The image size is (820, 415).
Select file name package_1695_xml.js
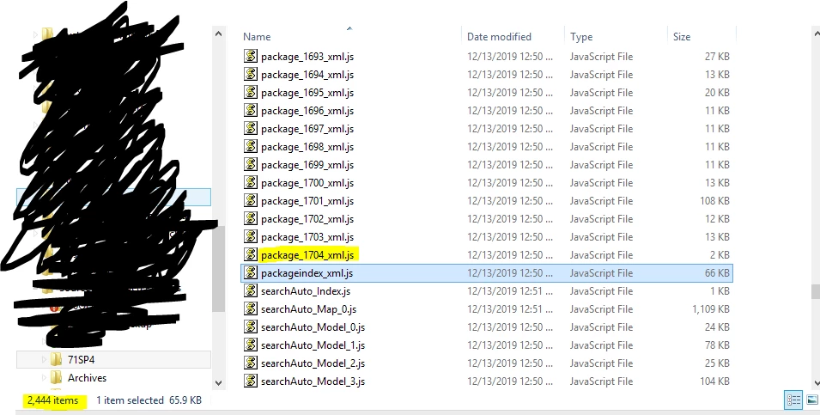tap(307, 93)
